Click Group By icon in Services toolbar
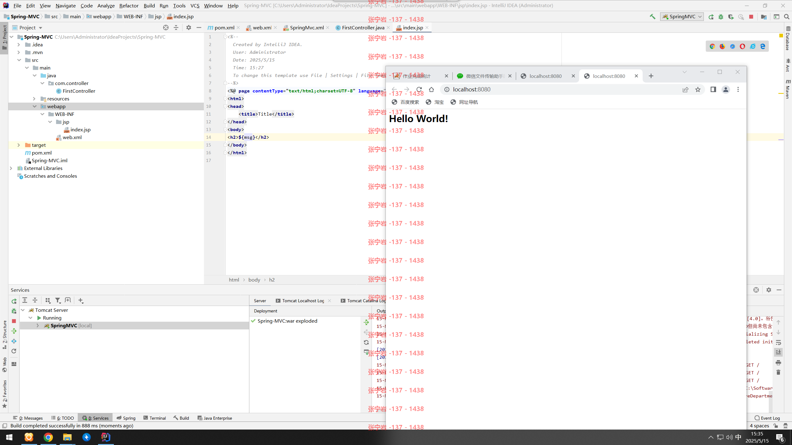Image resolution: width=792 pixels, height=445 pixels. tap(48, 300)
